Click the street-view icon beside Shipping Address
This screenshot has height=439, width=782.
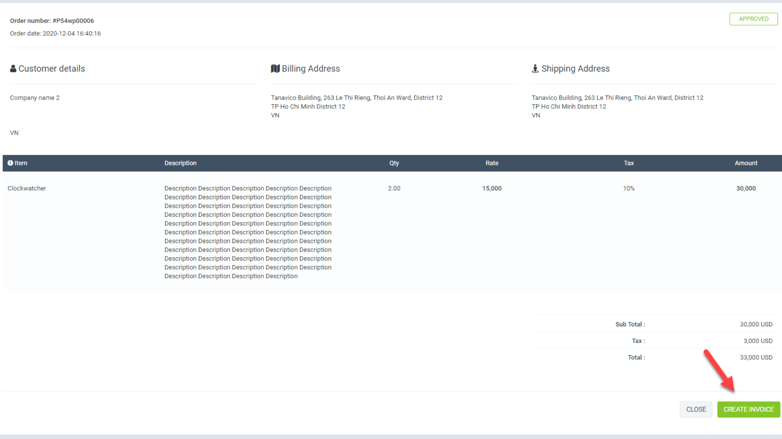click(535, 68)
